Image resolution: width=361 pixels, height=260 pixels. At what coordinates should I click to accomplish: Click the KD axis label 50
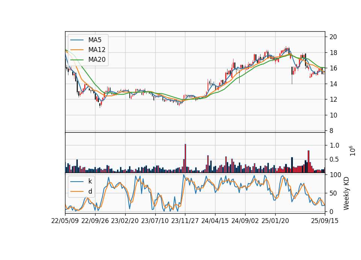click(x=333, y=193)
